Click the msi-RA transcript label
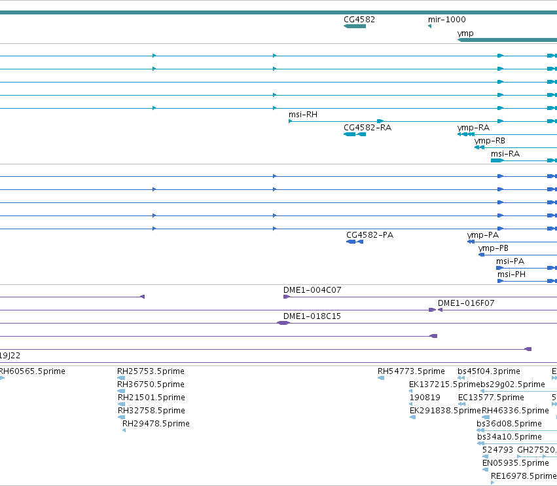Image resolution: width=557 pixels, height=486 pixels. pyautogui.click(x=505, y=154)
